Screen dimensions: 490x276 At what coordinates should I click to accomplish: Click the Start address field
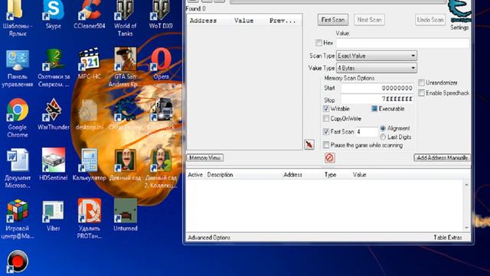tap(377, 88)
